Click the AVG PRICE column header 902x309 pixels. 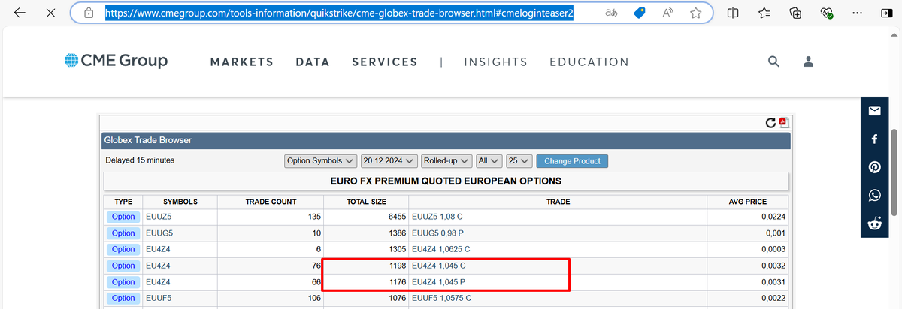pos(748,202)
